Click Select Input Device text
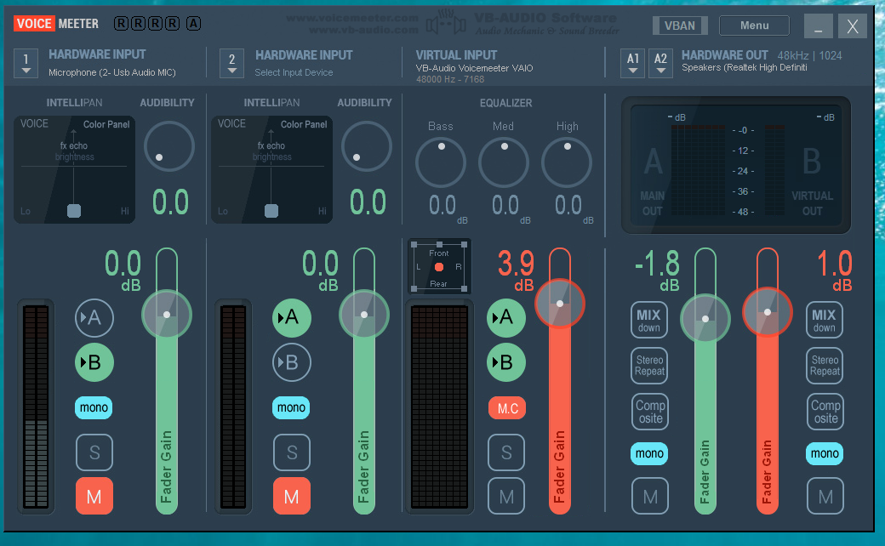The width and height of the screenshot is (885, 546). [x=294, y=72]
